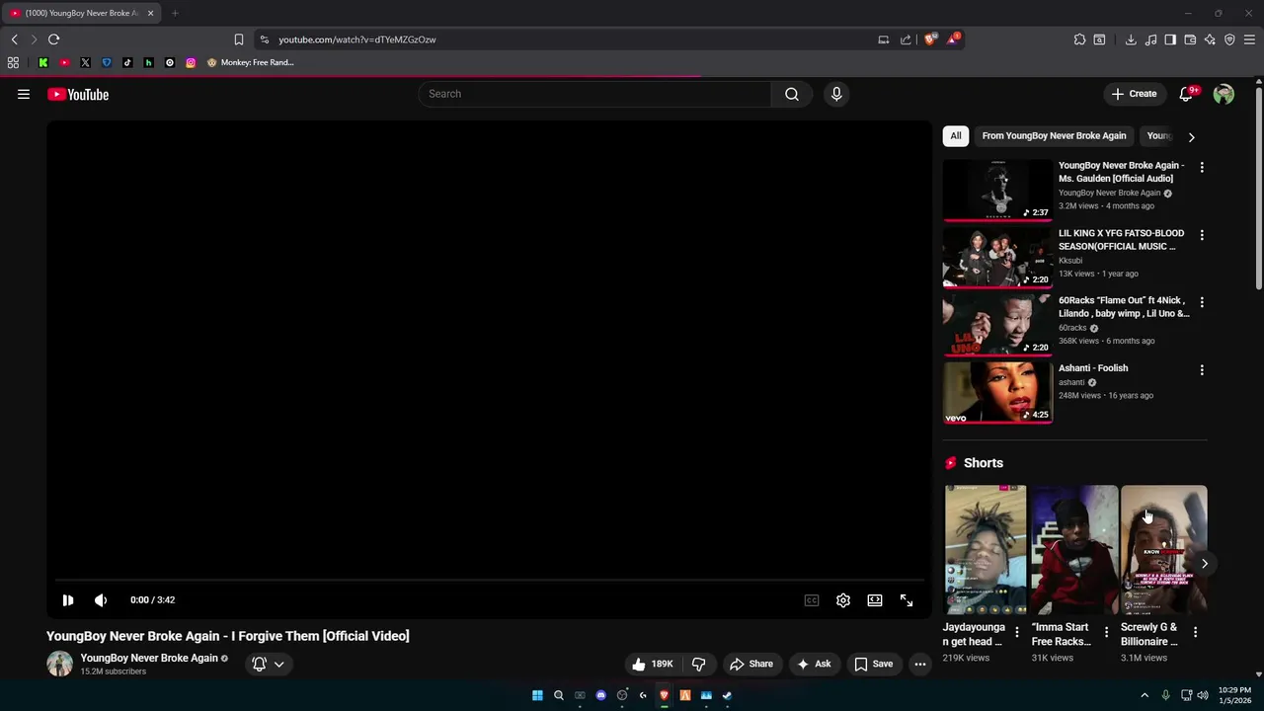Focus the YouTube search field

tap(594, 94)
